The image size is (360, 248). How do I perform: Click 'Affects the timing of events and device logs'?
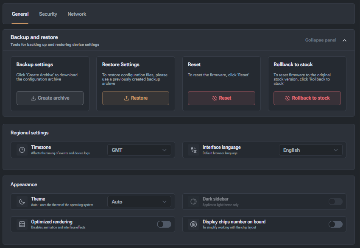click(x=60, y=153)
